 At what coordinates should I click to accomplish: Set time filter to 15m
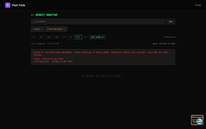point(49,37)
